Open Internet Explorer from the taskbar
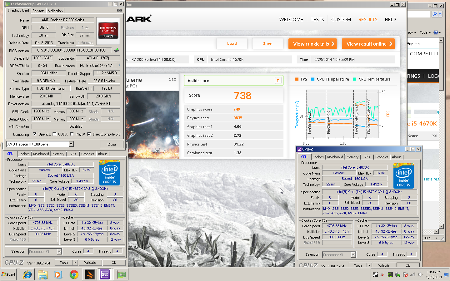The height and width of the screenshot is (281, 450). point(27,274)
